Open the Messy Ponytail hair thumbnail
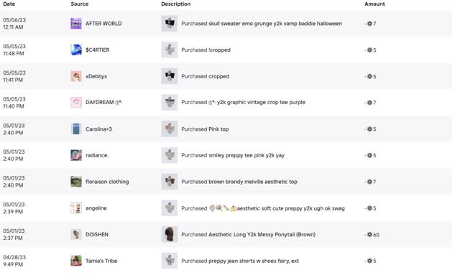 tap(170, 234)
